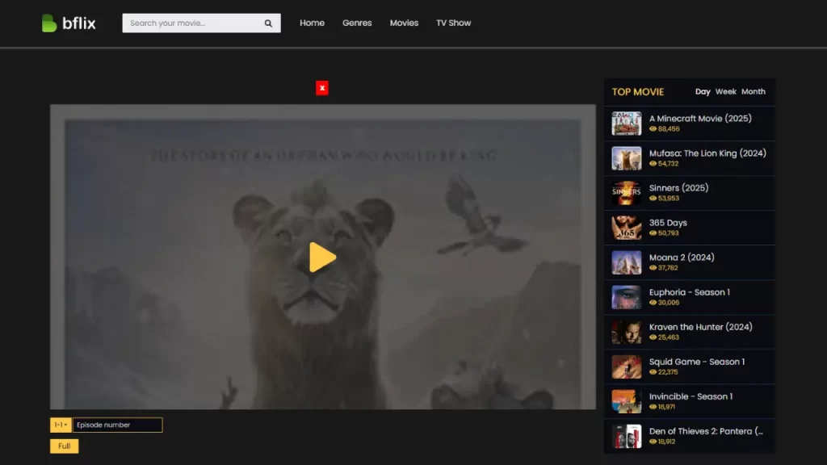Open Kraven the Hunter (2024) link

(701, 328)
